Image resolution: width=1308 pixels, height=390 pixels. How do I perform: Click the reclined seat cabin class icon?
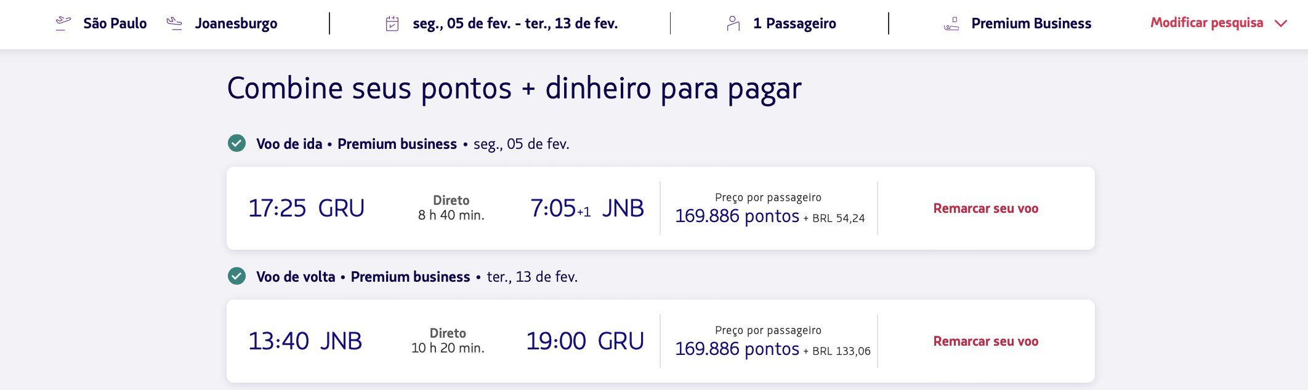pos(951,24)
